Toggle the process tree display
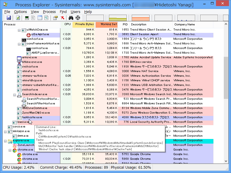 33,18
